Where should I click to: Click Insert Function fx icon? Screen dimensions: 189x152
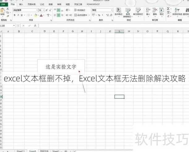click(x=35, y=26)
